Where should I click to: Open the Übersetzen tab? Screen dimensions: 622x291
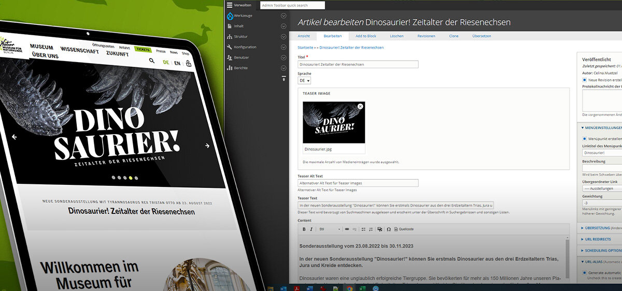tap(482, 36)
